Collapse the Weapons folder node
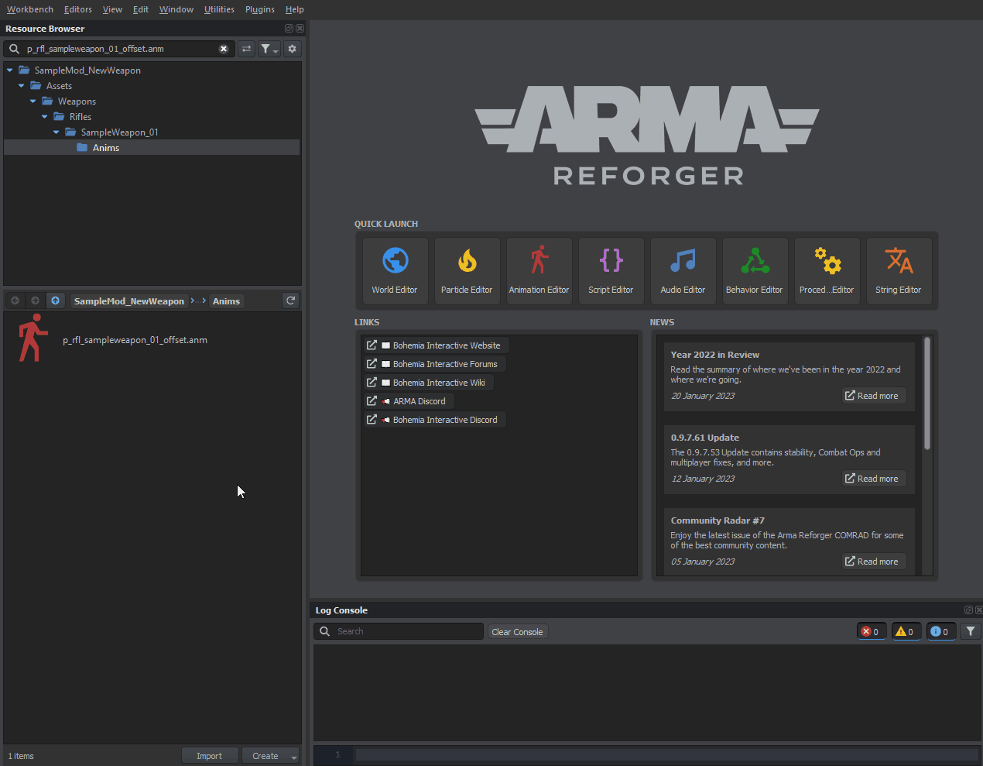This screenshot has height=766, width=983. pyautogui.click(x=33, y=101)
